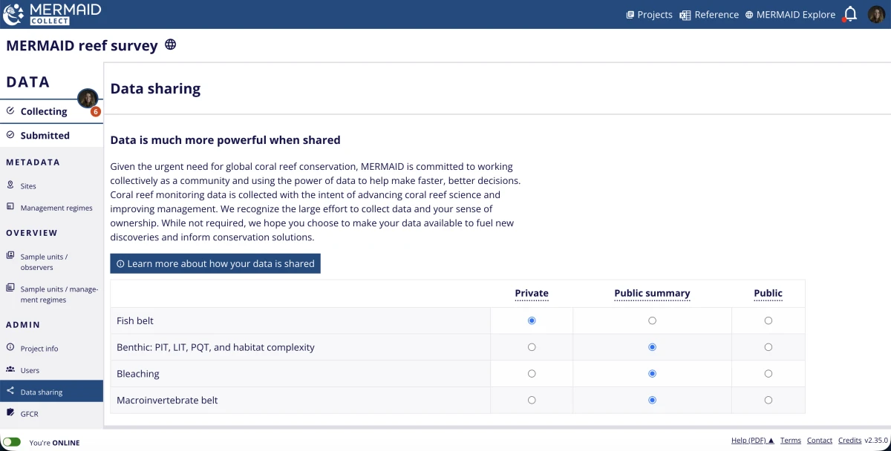The image size is (891, 451).
Task: Click the orange 6 badge on Collecting
Action: tap(96, 112)
